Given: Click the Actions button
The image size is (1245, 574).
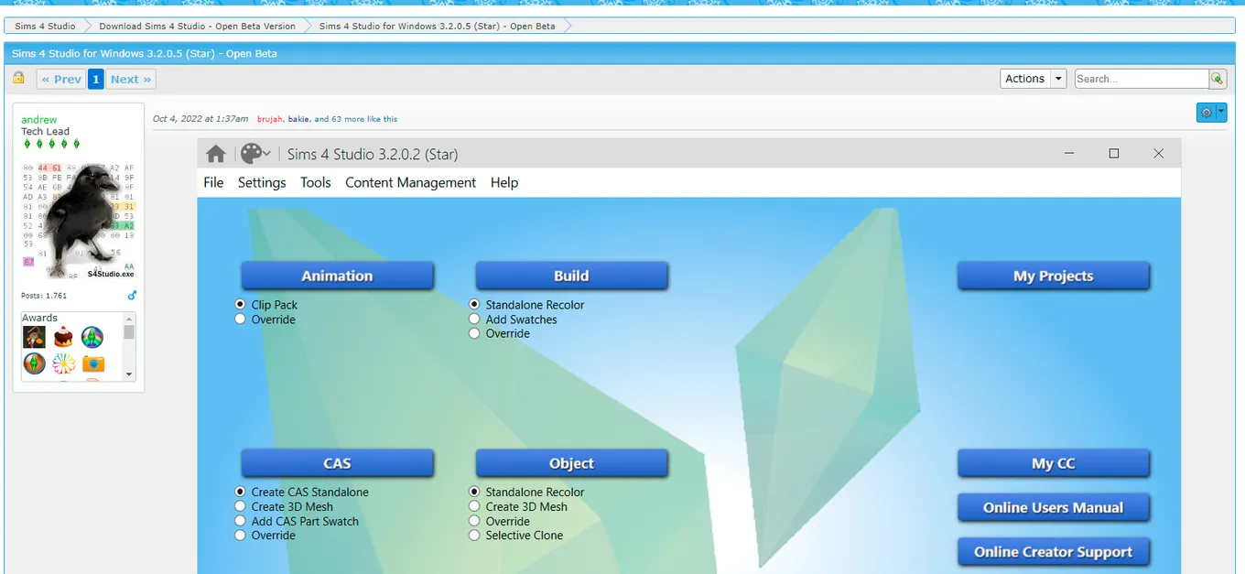Looking at the screenshot, I should [1025, 79].
